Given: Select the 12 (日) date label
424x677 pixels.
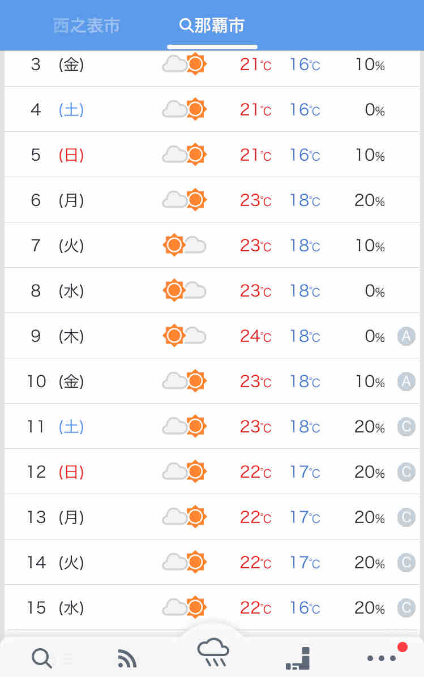Looking at the screenshot, I should 55,472.
